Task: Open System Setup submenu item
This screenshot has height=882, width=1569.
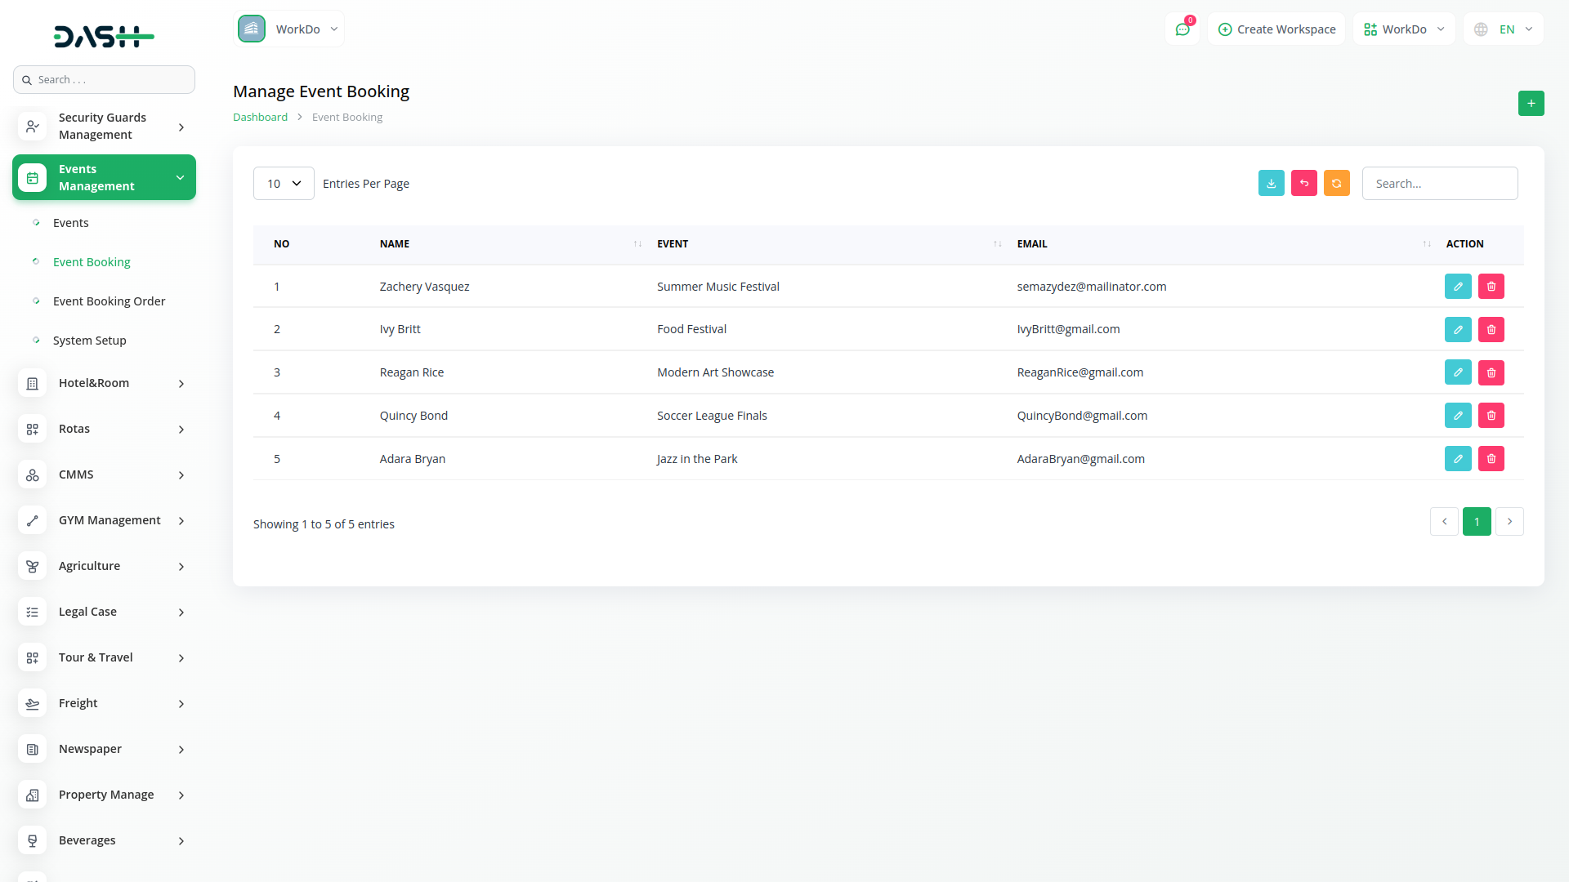Action: [90, 341]
